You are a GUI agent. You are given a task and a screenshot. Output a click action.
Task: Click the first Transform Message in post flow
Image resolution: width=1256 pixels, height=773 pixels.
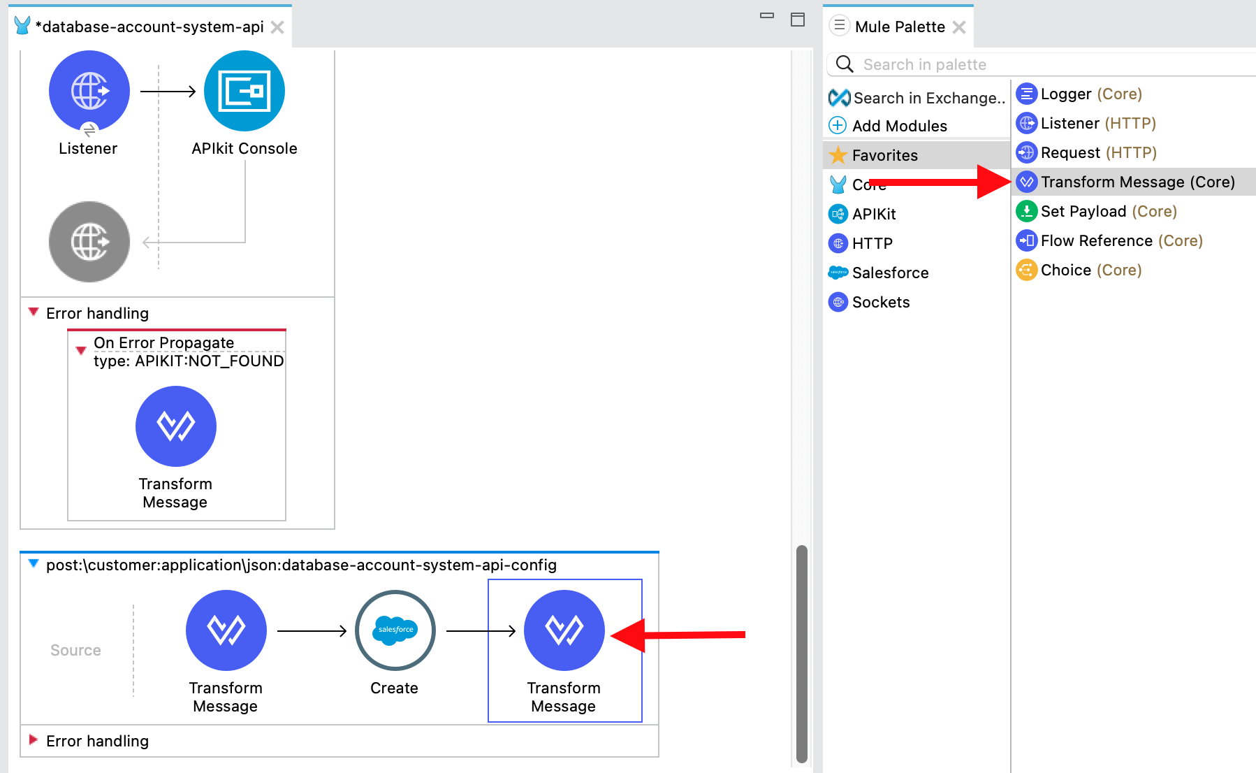click(226, 630)
